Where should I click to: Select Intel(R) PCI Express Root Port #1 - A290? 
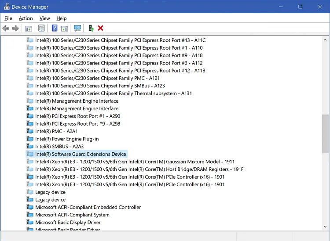click(77, 116)
